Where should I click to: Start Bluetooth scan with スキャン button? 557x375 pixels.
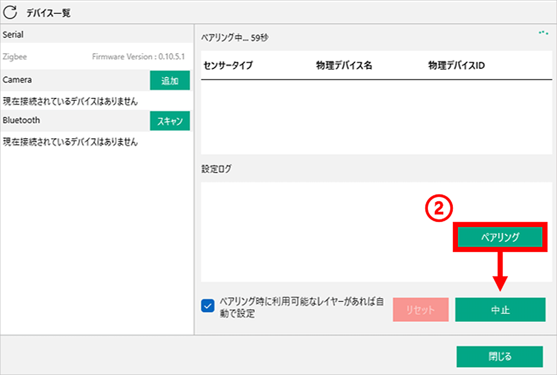170,121
